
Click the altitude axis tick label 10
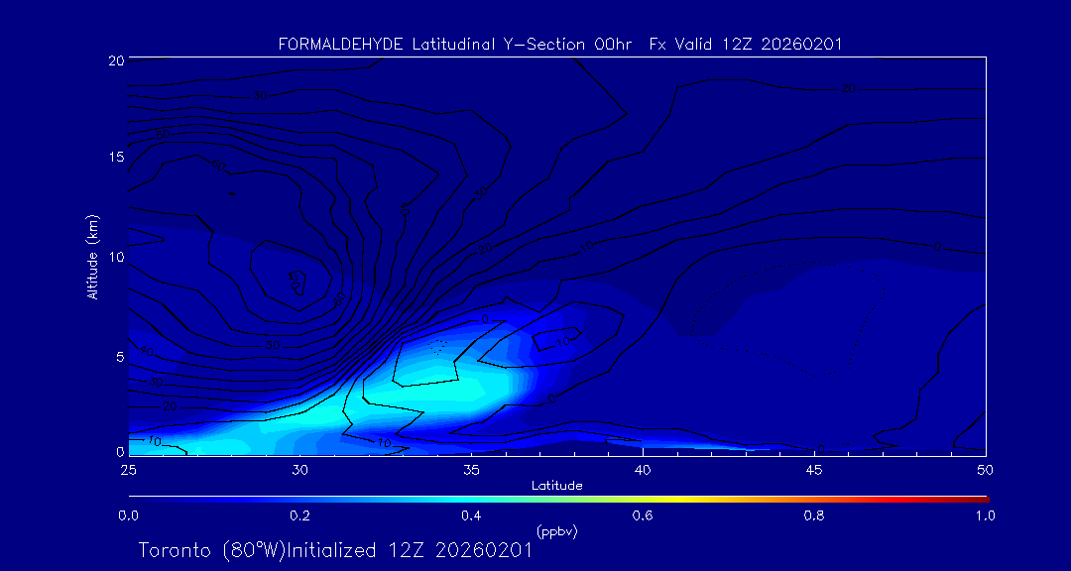click(115, 257)
